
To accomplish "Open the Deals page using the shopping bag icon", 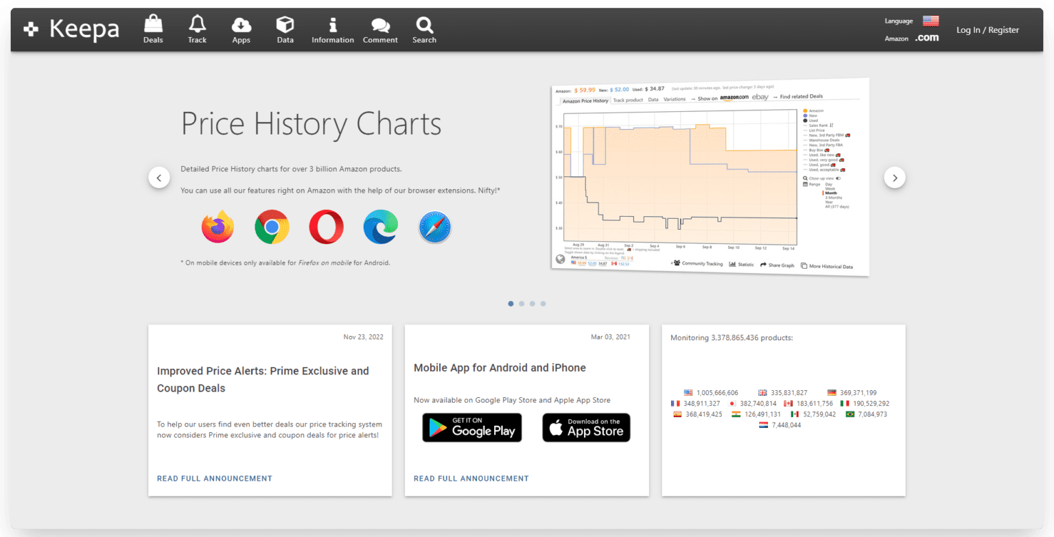I will pyautogui.click(x=153, y=27).
